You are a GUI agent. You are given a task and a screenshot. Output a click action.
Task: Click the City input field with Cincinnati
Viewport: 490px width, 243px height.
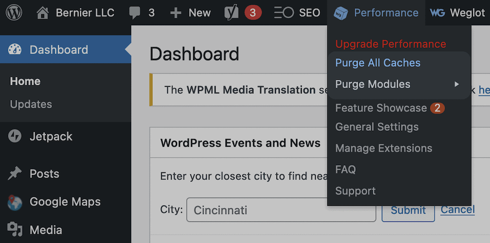[x=281, y=210]
